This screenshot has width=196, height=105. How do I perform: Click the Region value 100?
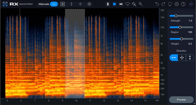pyautogui.click(x=190, y=32)
